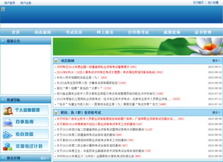
Task: Click the 2015-09-09 date in the 职称 exam list
Action: [x=215, y=119]
